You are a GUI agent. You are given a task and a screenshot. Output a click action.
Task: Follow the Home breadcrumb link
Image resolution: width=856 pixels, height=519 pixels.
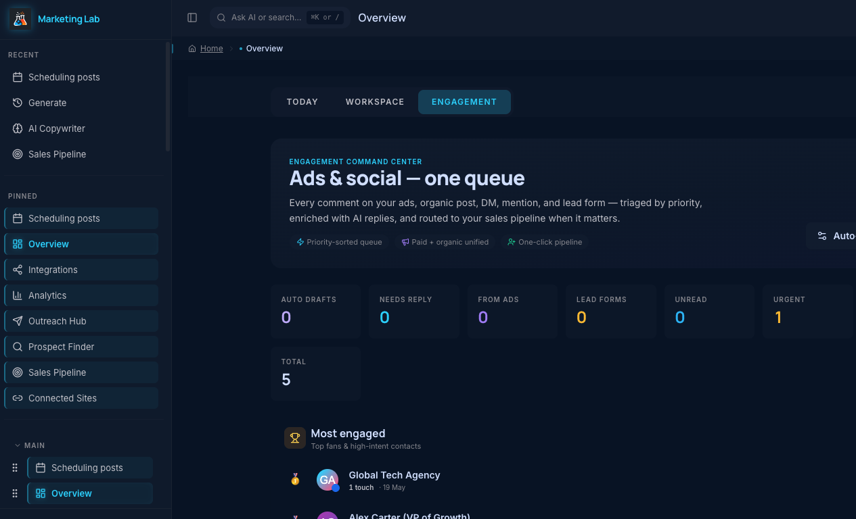tap(211, 49)
